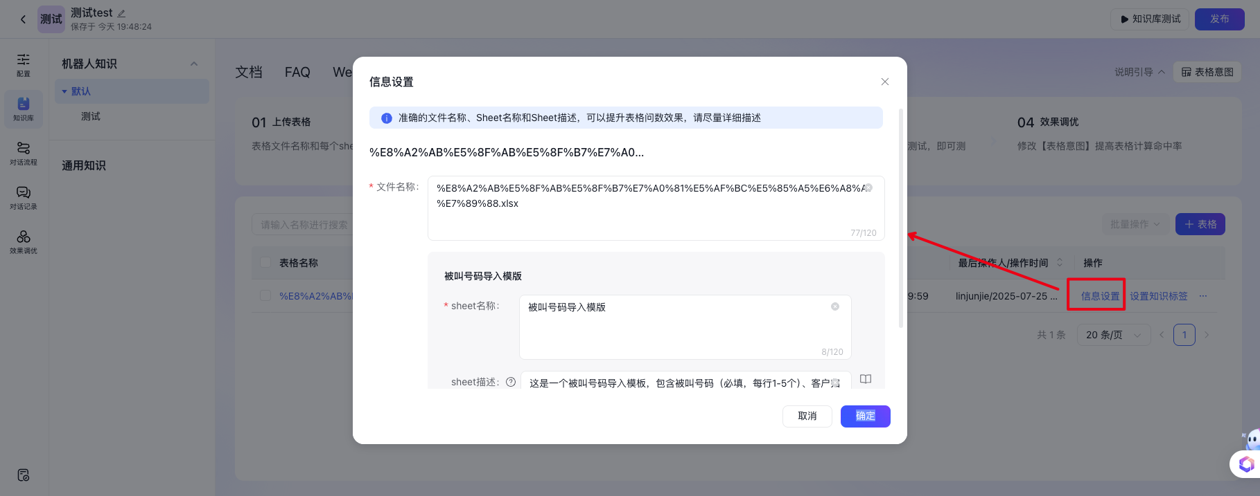Clear the sheet名称 field with X icon
The width and height of the screenshot is (1260, 496).
point(835,306)
